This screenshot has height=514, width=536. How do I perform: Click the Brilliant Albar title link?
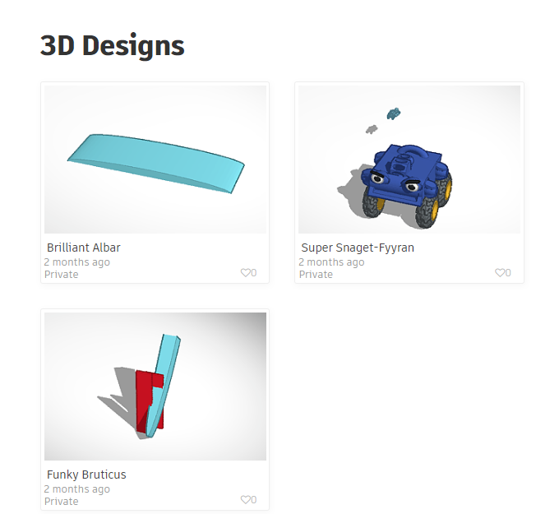[x=84, y=248]
